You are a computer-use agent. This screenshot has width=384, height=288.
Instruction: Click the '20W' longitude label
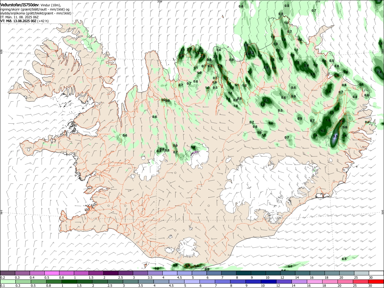[x=160, y=1]
